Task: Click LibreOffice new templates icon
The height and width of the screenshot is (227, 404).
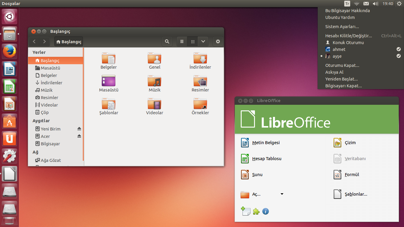Action: pos(245,211)
